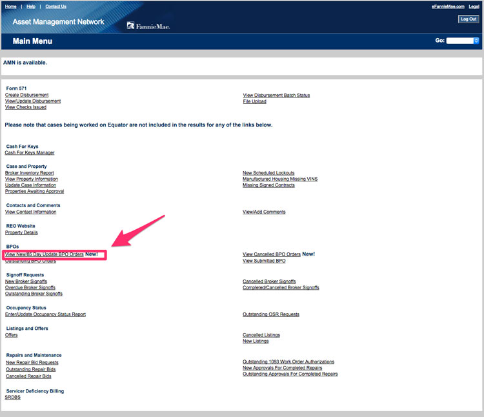The height and width of the screenshot is (417, 484).
Task: Open Update Case Information
Action: (30, 185)
